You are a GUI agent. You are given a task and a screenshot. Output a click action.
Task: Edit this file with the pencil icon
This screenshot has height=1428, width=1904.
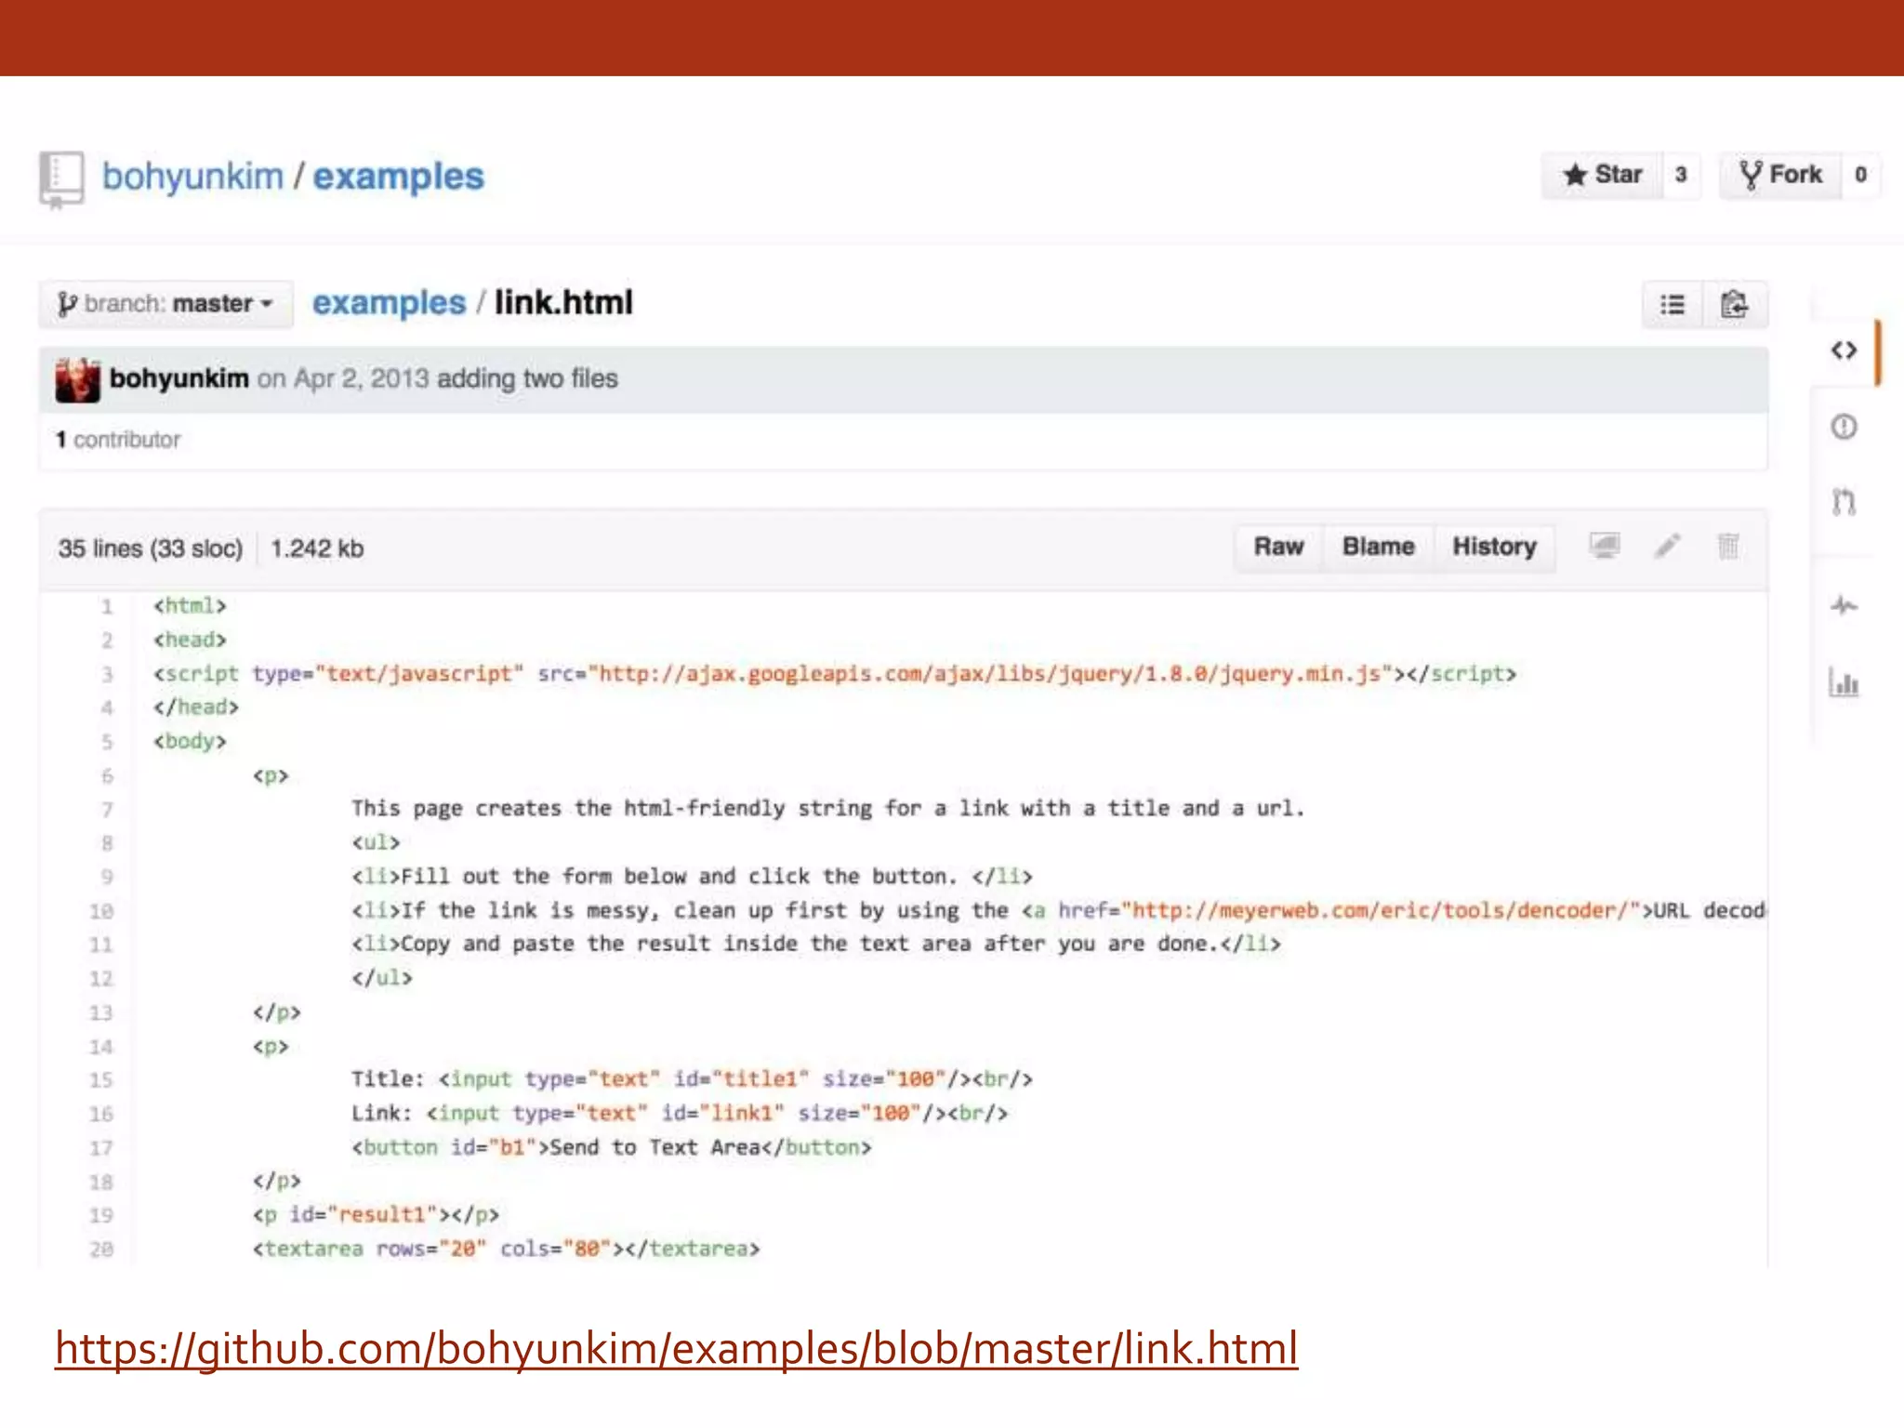[1668, 546]
